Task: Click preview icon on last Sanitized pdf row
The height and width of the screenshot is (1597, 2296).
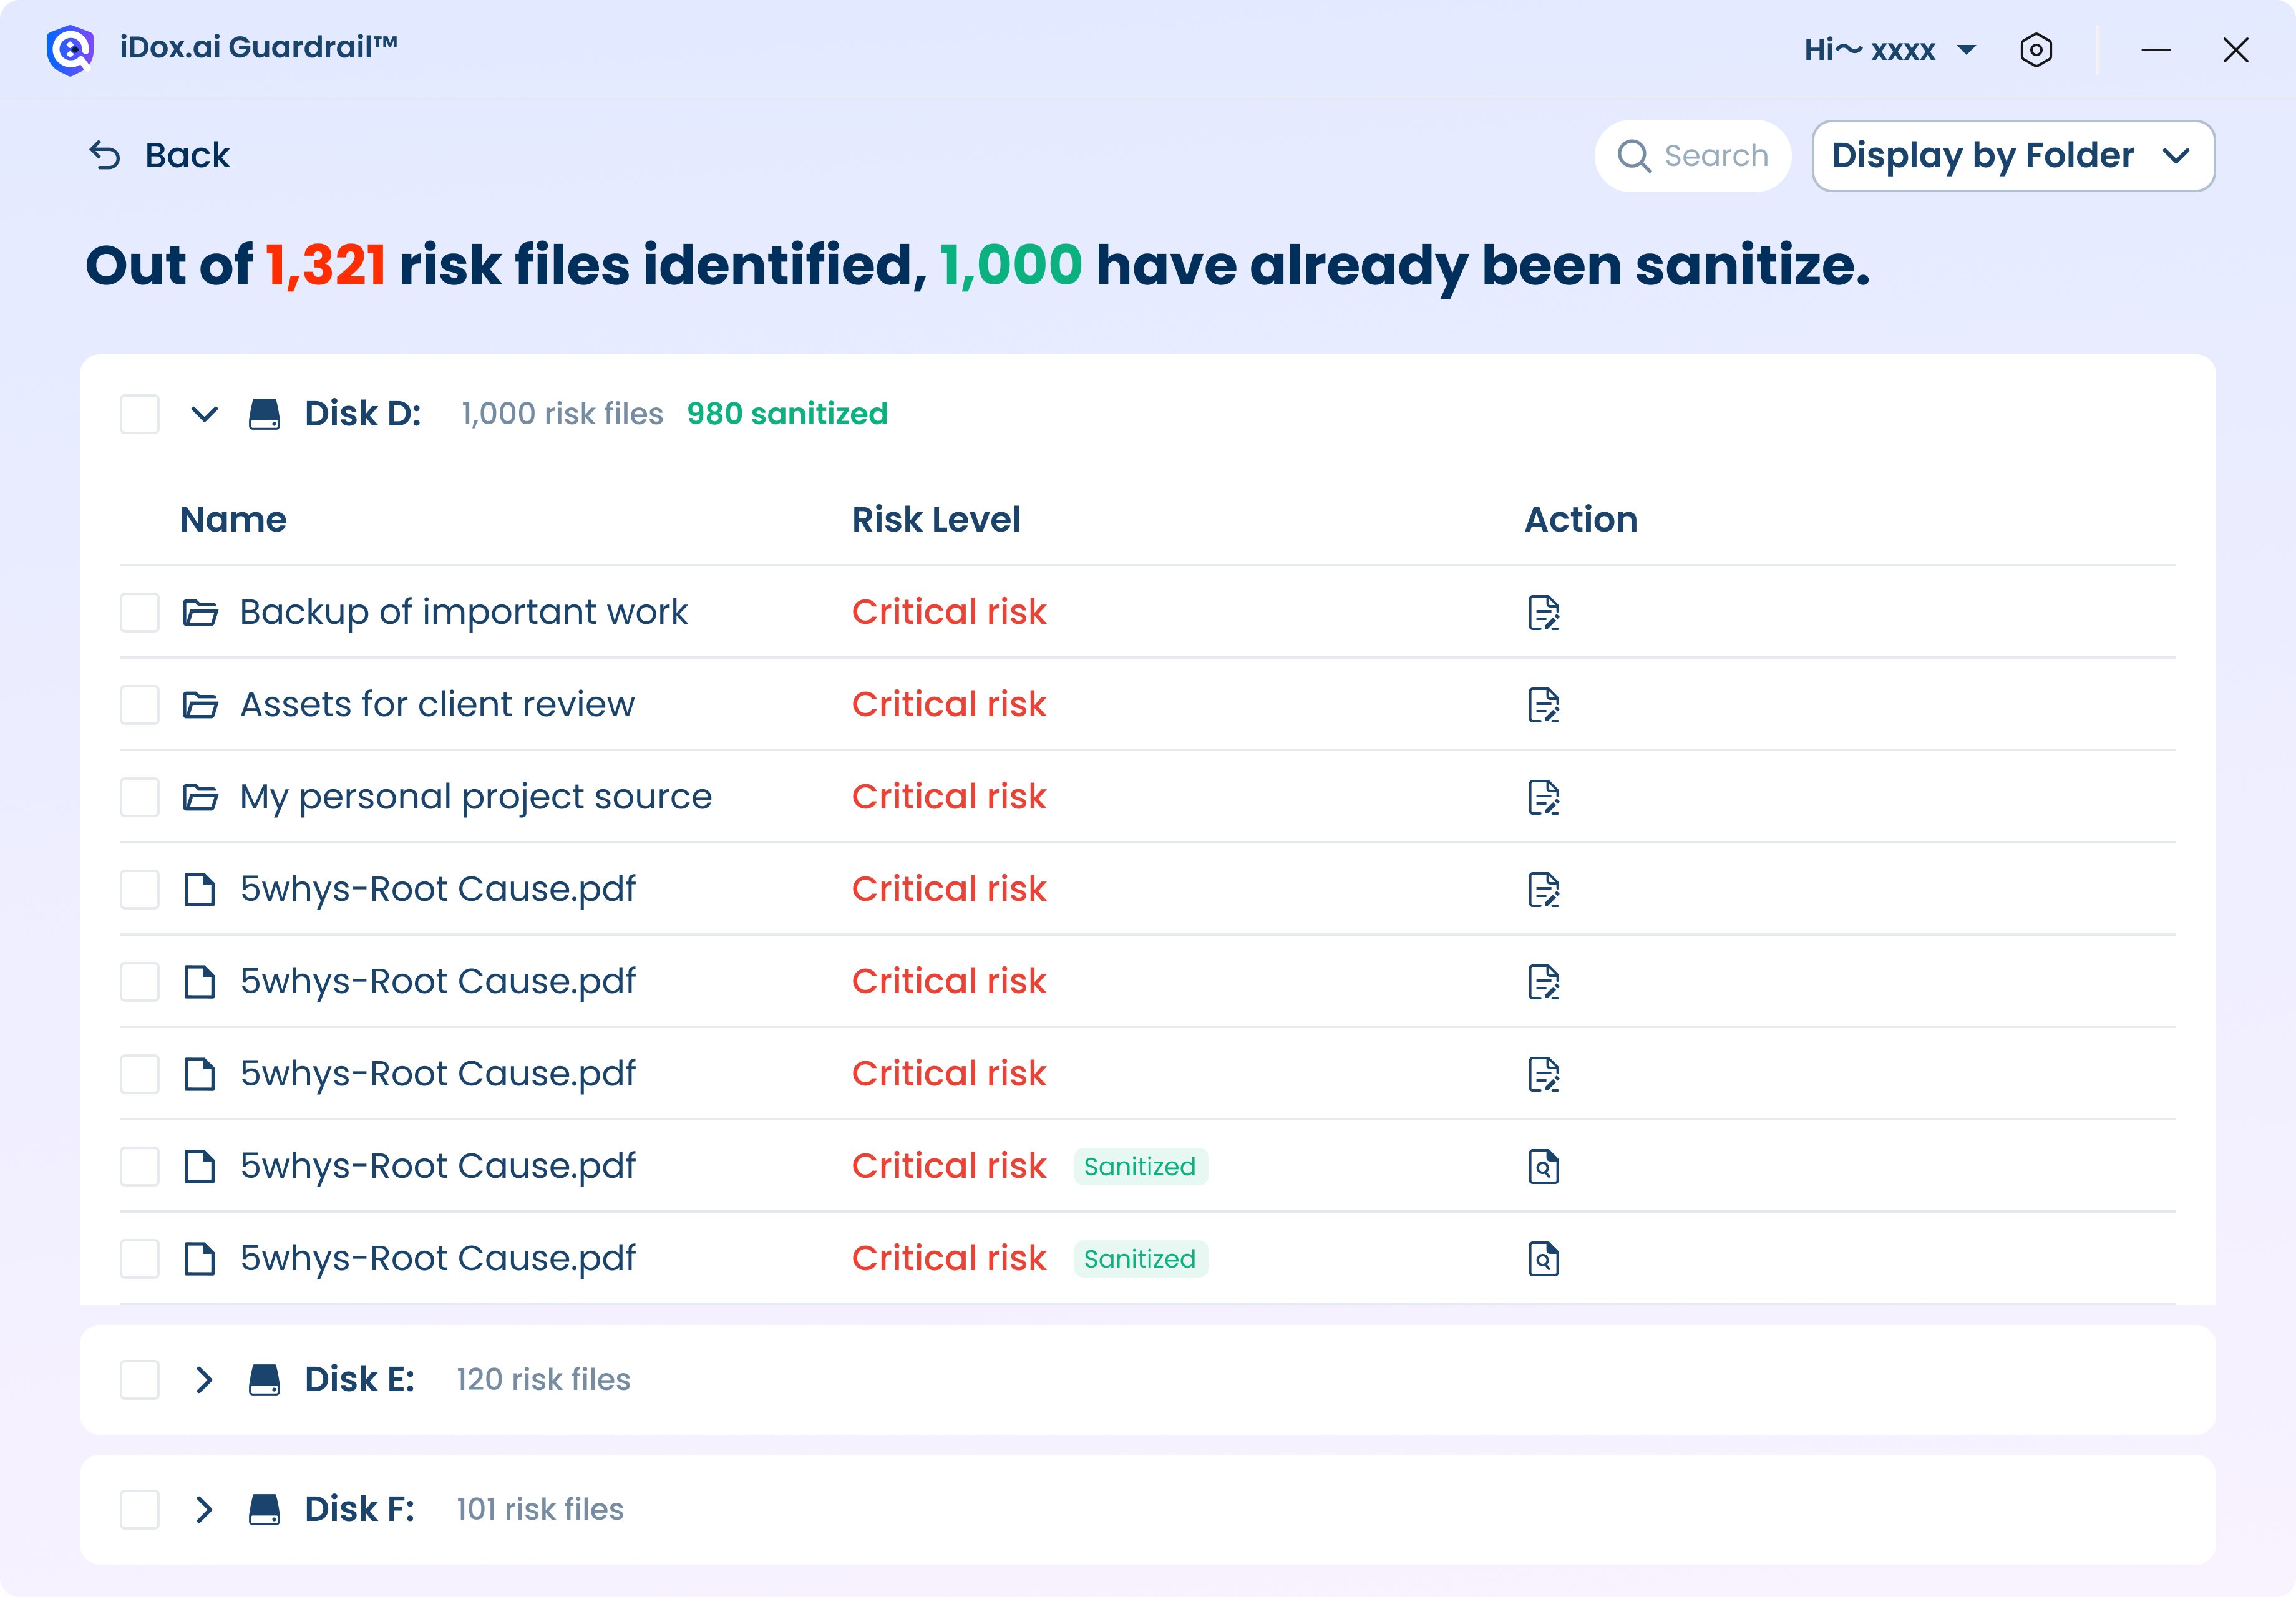Action: pos(1543,1258)
